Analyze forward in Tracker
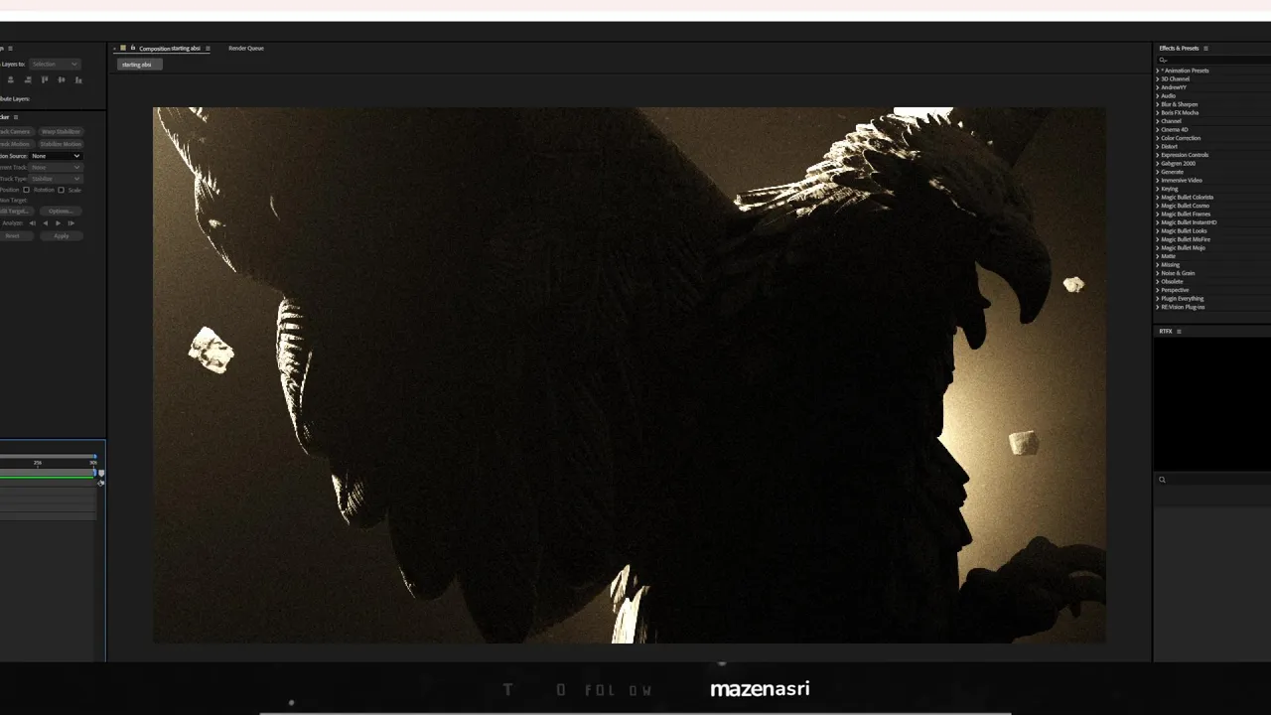Image resolution: width=1271 pixels, height=715 pixels. pos(58,223)
